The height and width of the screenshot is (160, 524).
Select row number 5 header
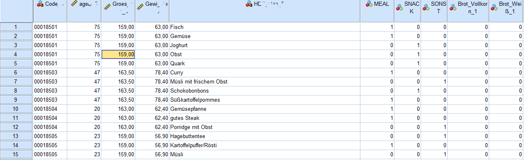[x=16, y=64]
